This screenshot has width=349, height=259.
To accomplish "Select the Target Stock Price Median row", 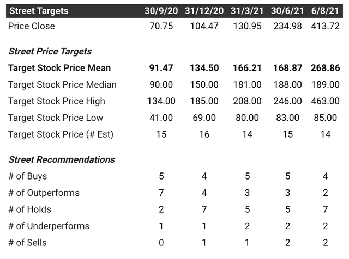I will point(174,85).
